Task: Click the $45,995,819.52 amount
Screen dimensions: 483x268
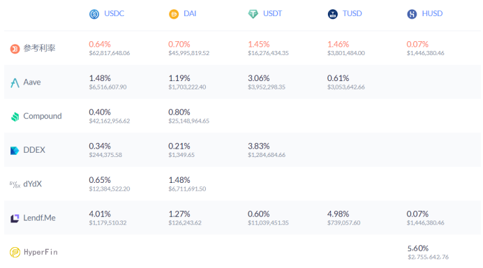Action: point(189,53)
